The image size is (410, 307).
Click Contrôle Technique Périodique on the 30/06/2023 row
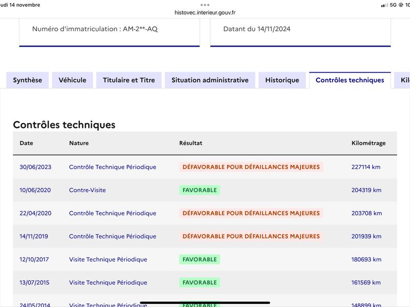tap(113, 167)
